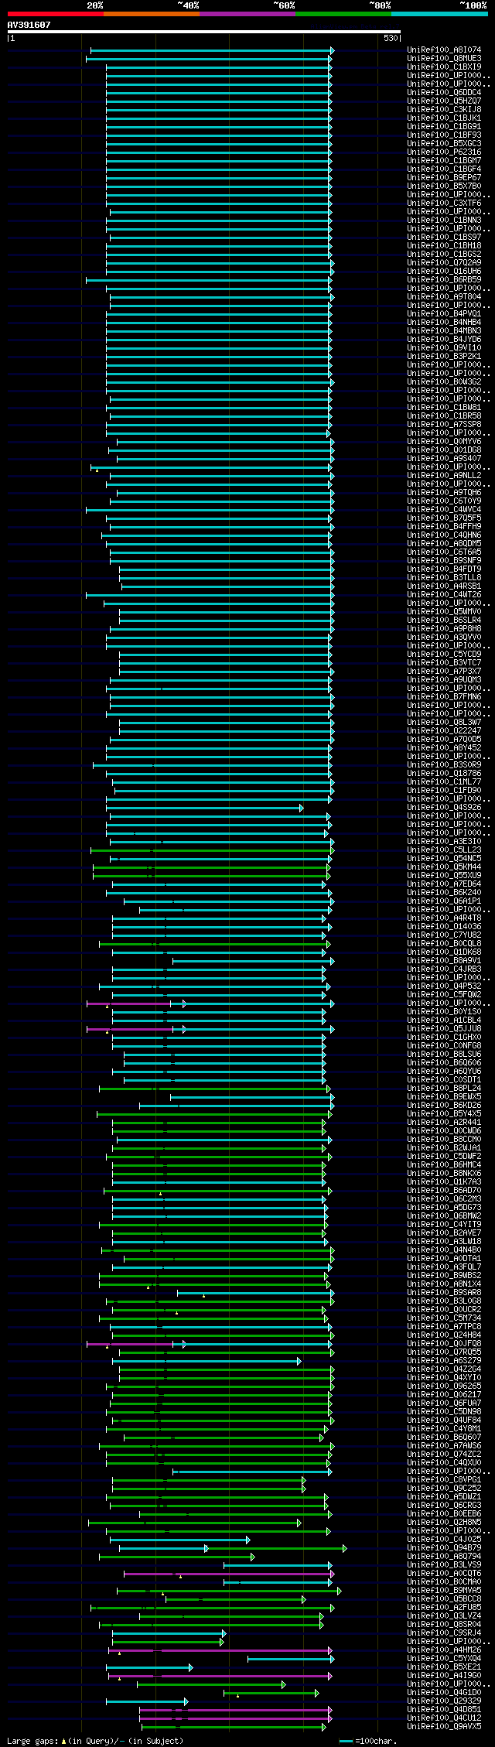
Task: Select the UniRef100_B8PL24 label
Action: click(444, 1088)
